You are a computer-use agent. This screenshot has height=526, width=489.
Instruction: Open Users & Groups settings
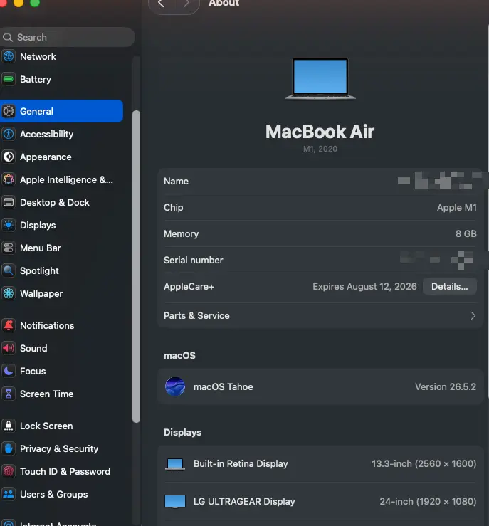click(x=62, y=494)
